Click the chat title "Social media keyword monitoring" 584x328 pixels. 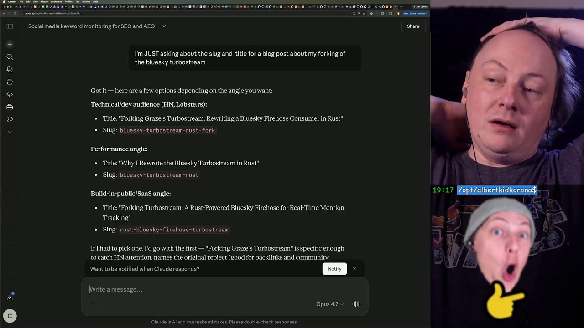91,26
